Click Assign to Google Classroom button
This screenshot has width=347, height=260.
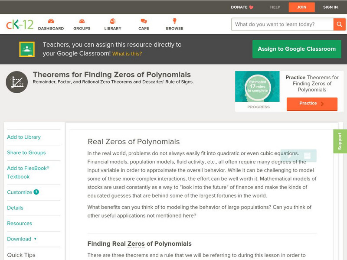(297, 49)
